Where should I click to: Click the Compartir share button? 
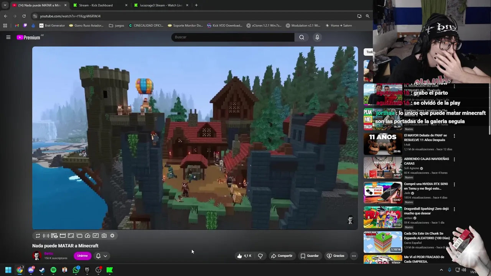(282, 256)
